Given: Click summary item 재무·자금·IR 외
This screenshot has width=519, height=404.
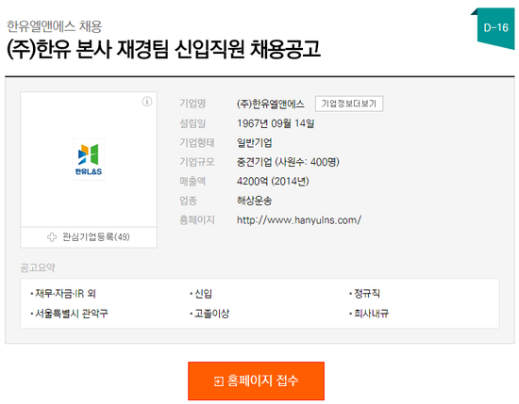Looking at the screenshot, I should [65, 293].
